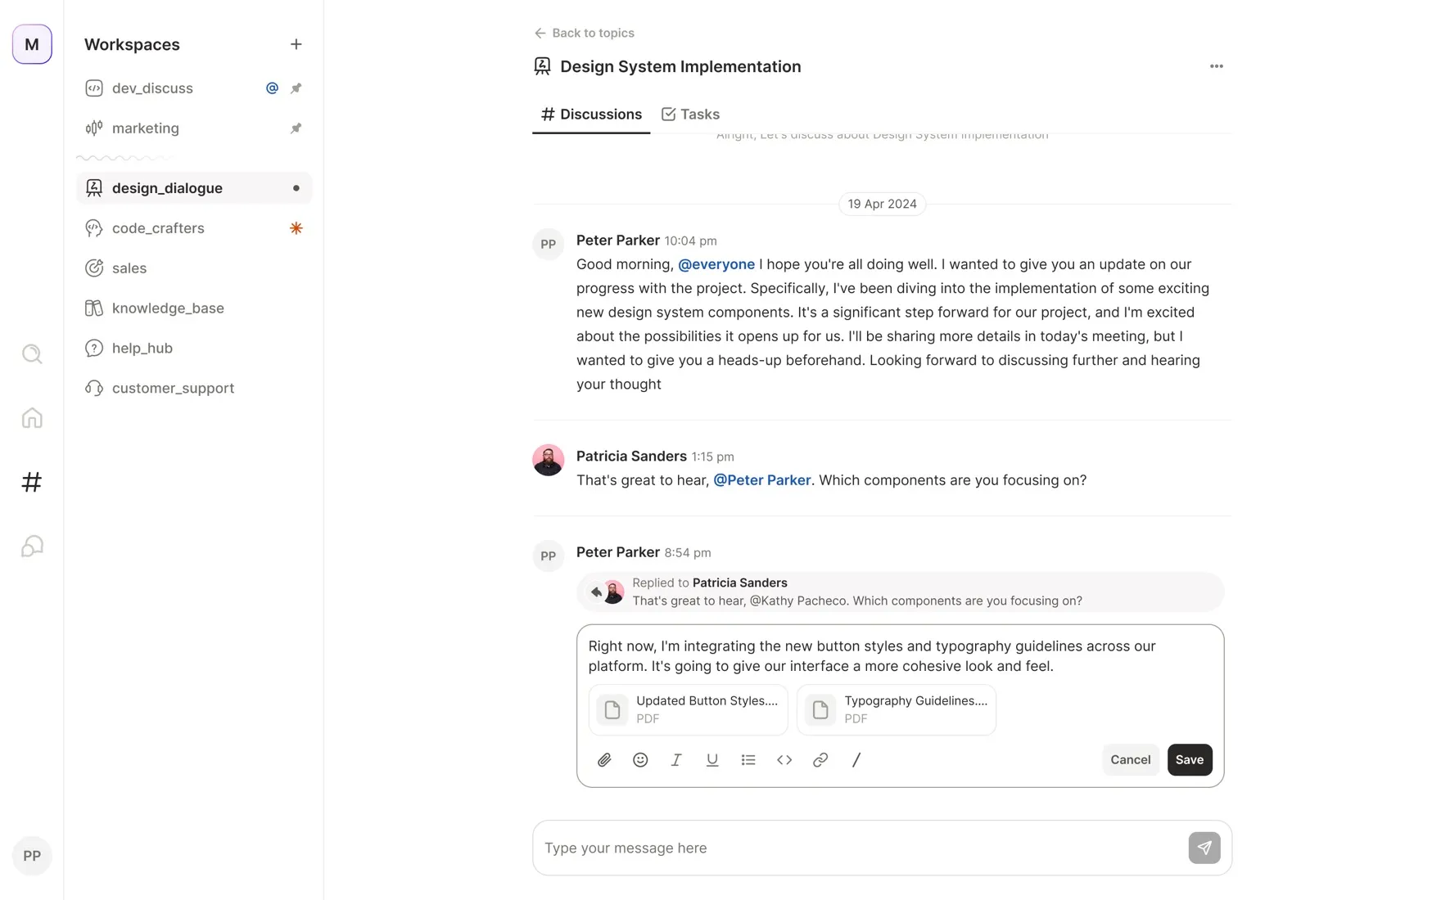Click the @everyone mention
Image resolution: width=1441 pixels, height=900 pixels.
click(716, 264)
